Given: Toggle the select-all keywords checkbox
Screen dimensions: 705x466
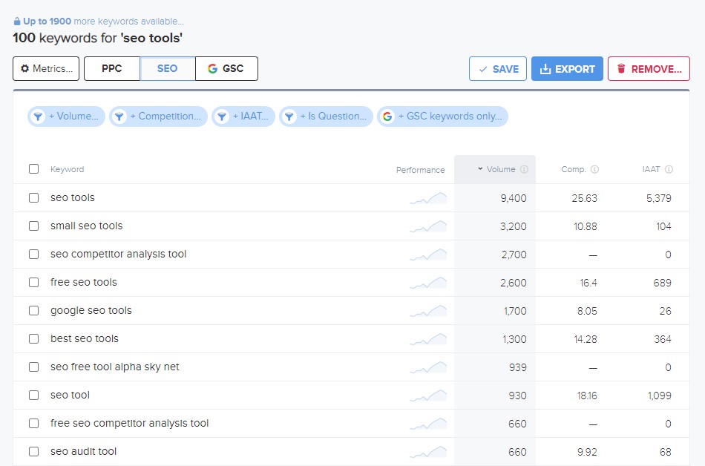Looking at the screenshot, I should coord(33,169).
